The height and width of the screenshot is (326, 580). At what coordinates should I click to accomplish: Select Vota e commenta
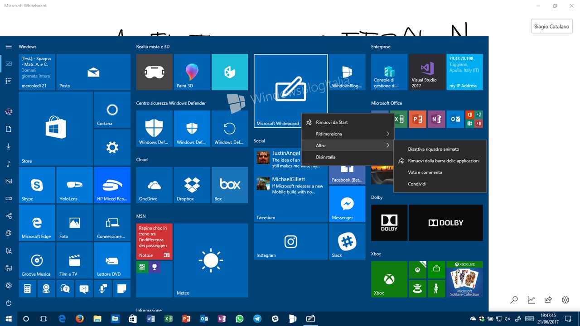pyautogui.click(x=440, y=173)
